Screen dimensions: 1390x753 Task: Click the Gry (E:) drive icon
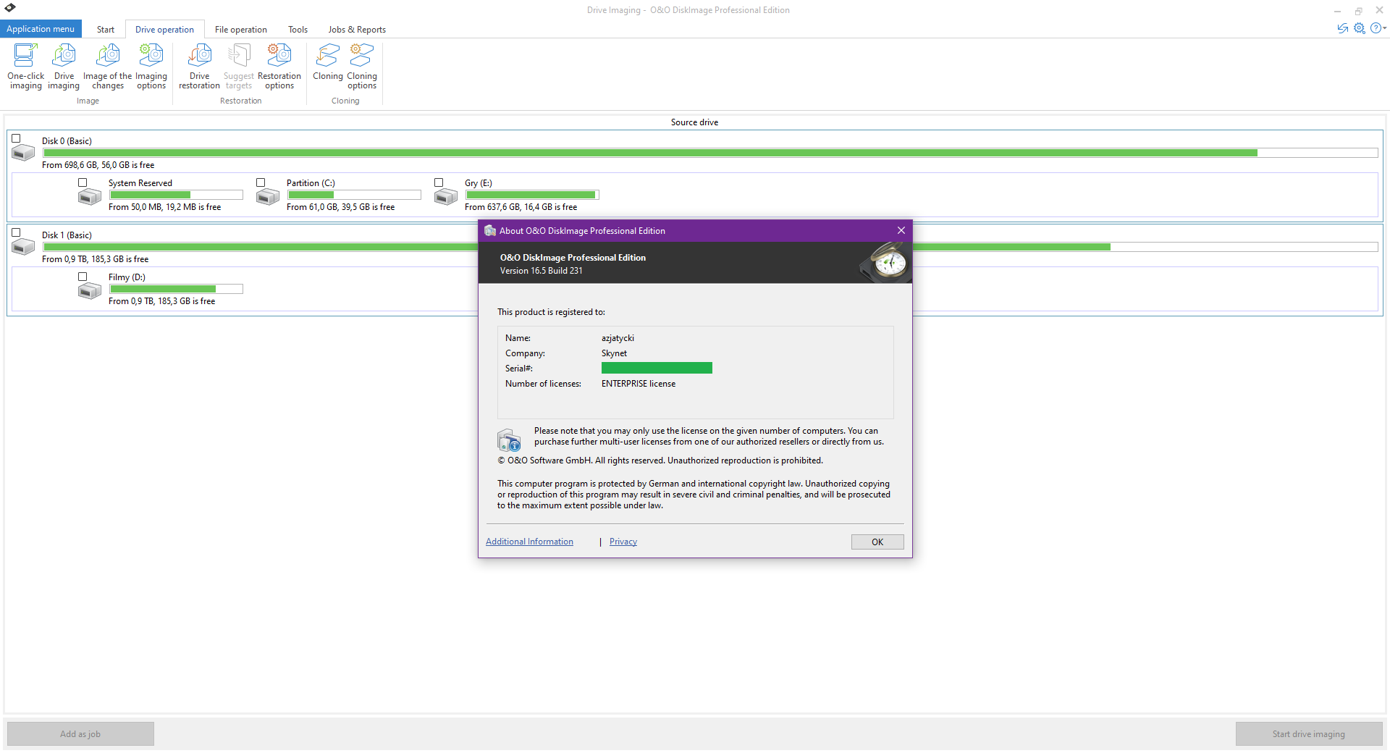point(446,196)
